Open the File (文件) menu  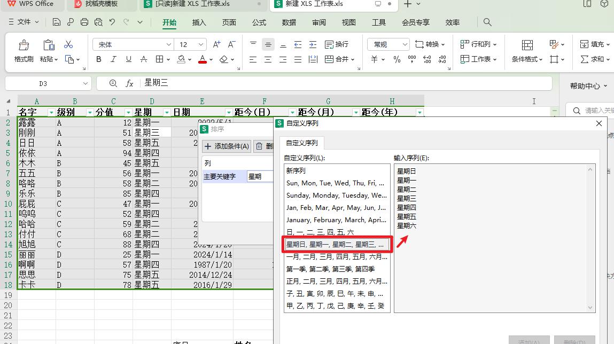pyautogui.click(x=24, y=22)
